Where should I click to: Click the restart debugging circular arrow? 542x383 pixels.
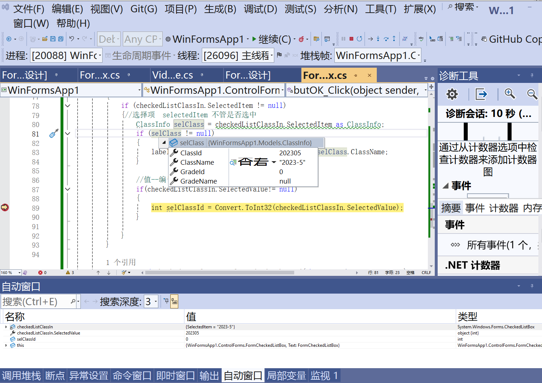359,39
